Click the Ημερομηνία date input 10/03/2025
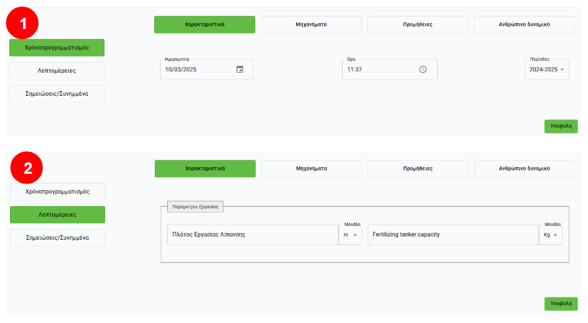 pos(195,69)
